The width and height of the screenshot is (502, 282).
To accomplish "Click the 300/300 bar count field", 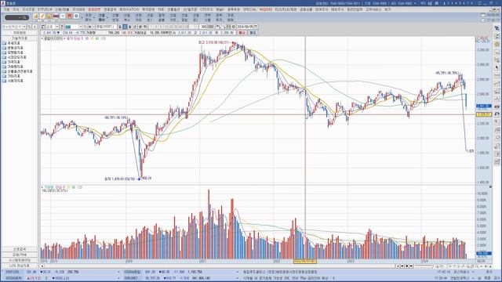I will point(207,27).
